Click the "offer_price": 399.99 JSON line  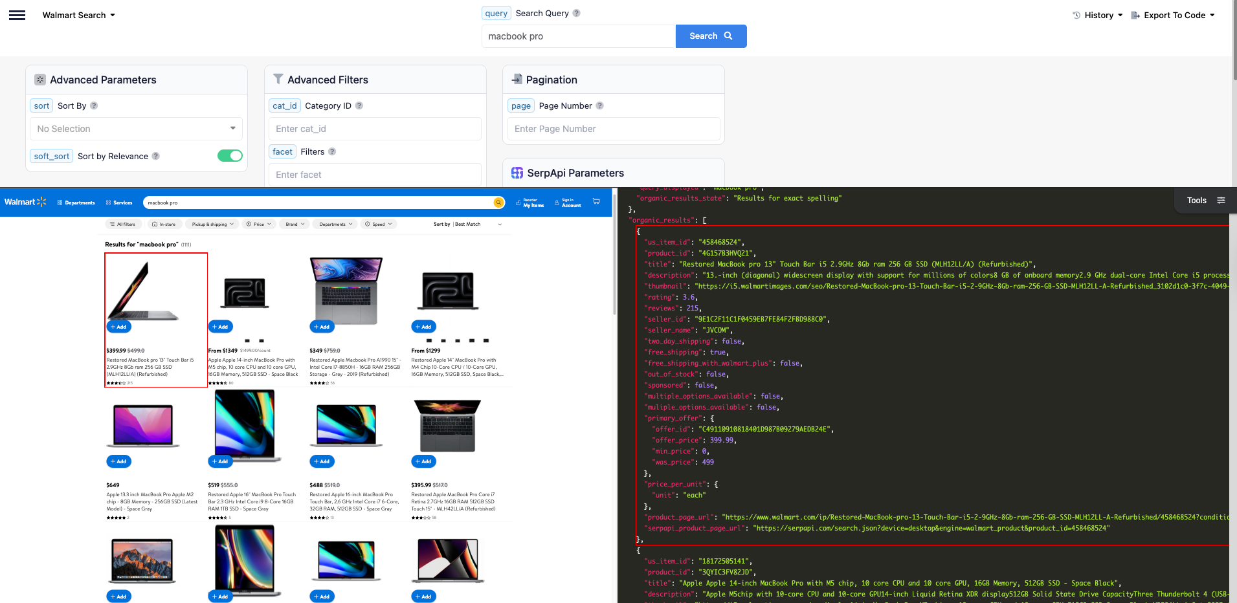point(694,440)
